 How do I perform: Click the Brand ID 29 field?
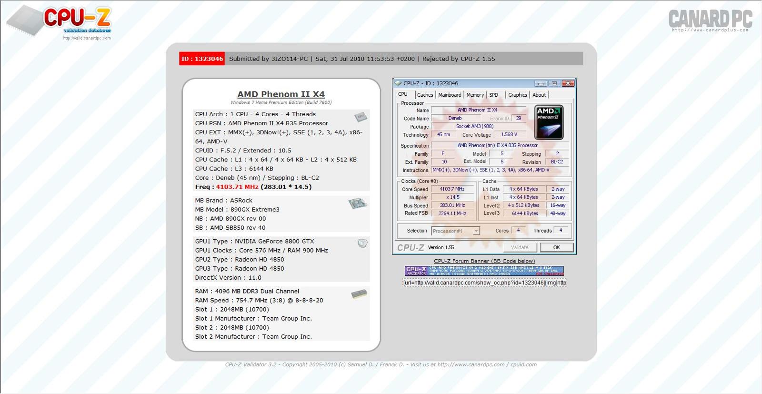click(x=519, y=118)
